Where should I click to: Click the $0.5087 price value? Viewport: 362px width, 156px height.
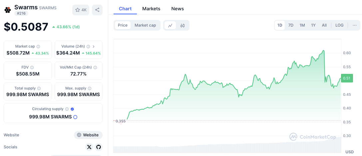click(x=26, y=27)
